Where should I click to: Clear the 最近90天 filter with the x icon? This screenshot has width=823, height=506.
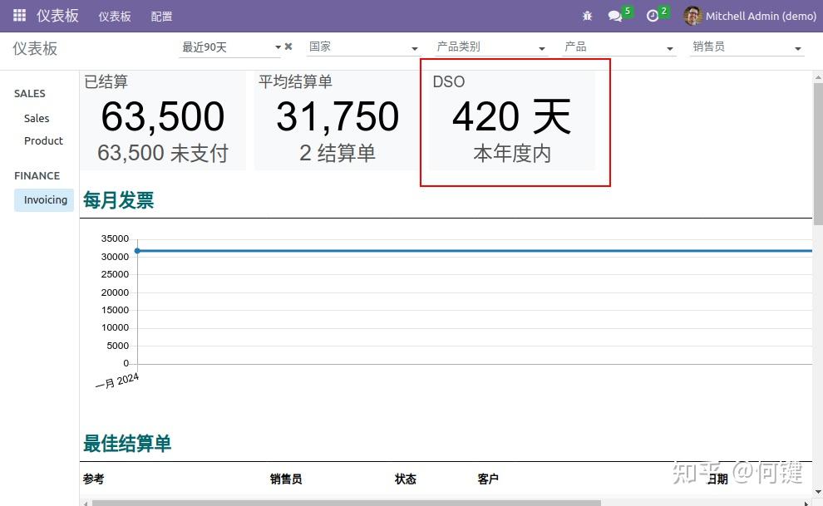(288, 47)
